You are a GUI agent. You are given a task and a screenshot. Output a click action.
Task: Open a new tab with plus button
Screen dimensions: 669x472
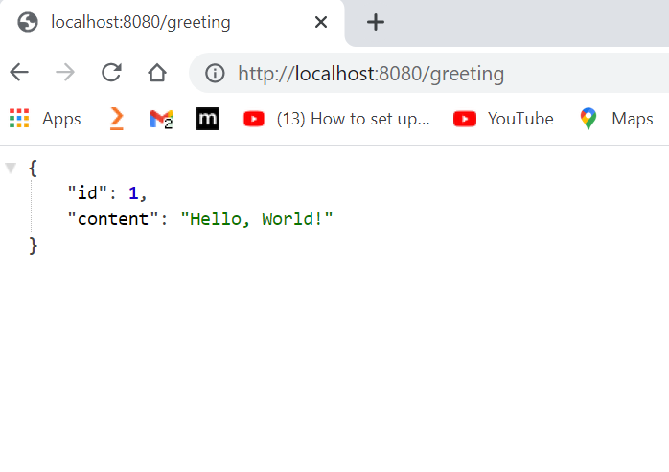376,22
